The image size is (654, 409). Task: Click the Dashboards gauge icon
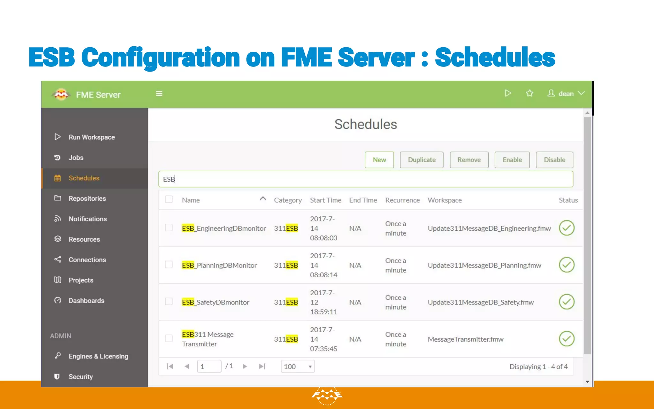click(x=57, y=300)
